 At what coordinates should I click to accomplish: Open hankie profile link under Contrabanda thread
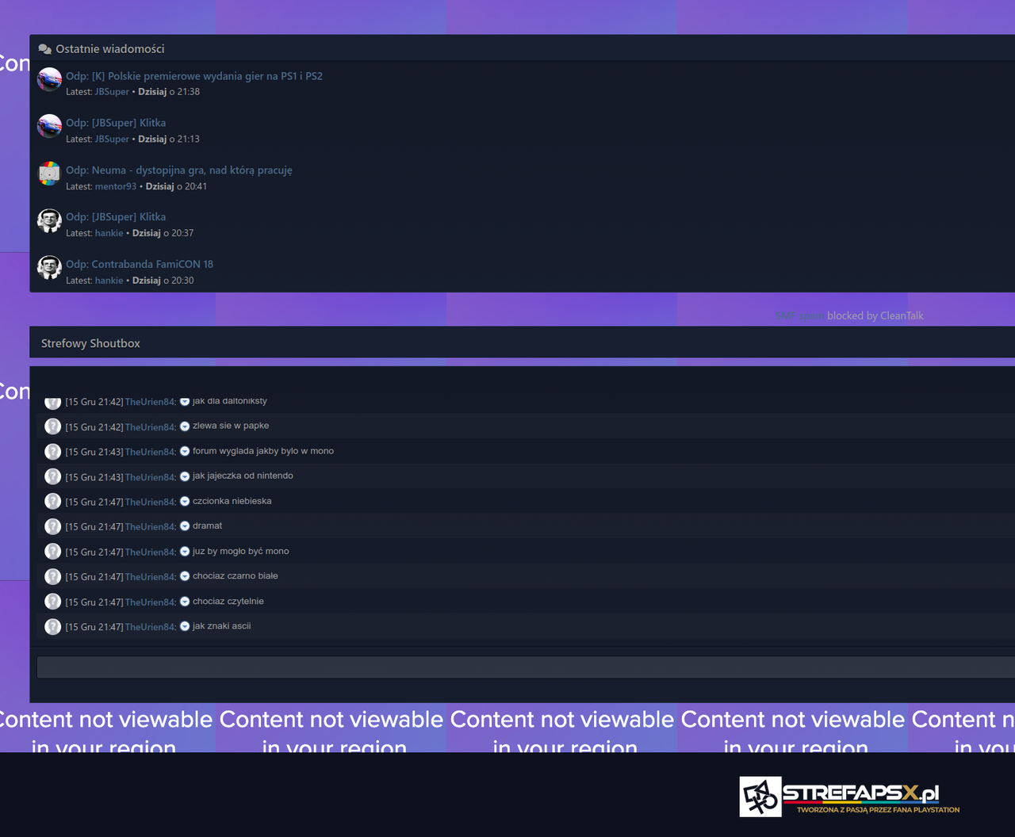(109, 281)
